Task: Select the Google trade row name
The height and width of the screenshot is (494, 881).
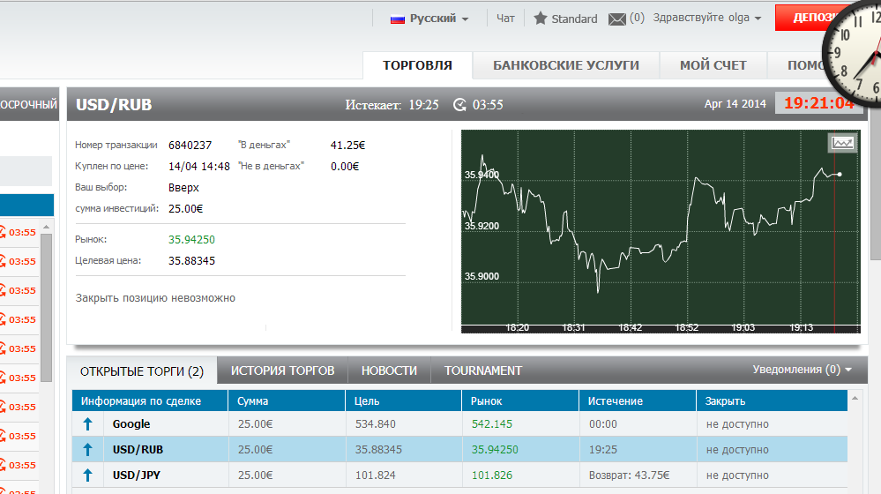Action: coord(131,424)
